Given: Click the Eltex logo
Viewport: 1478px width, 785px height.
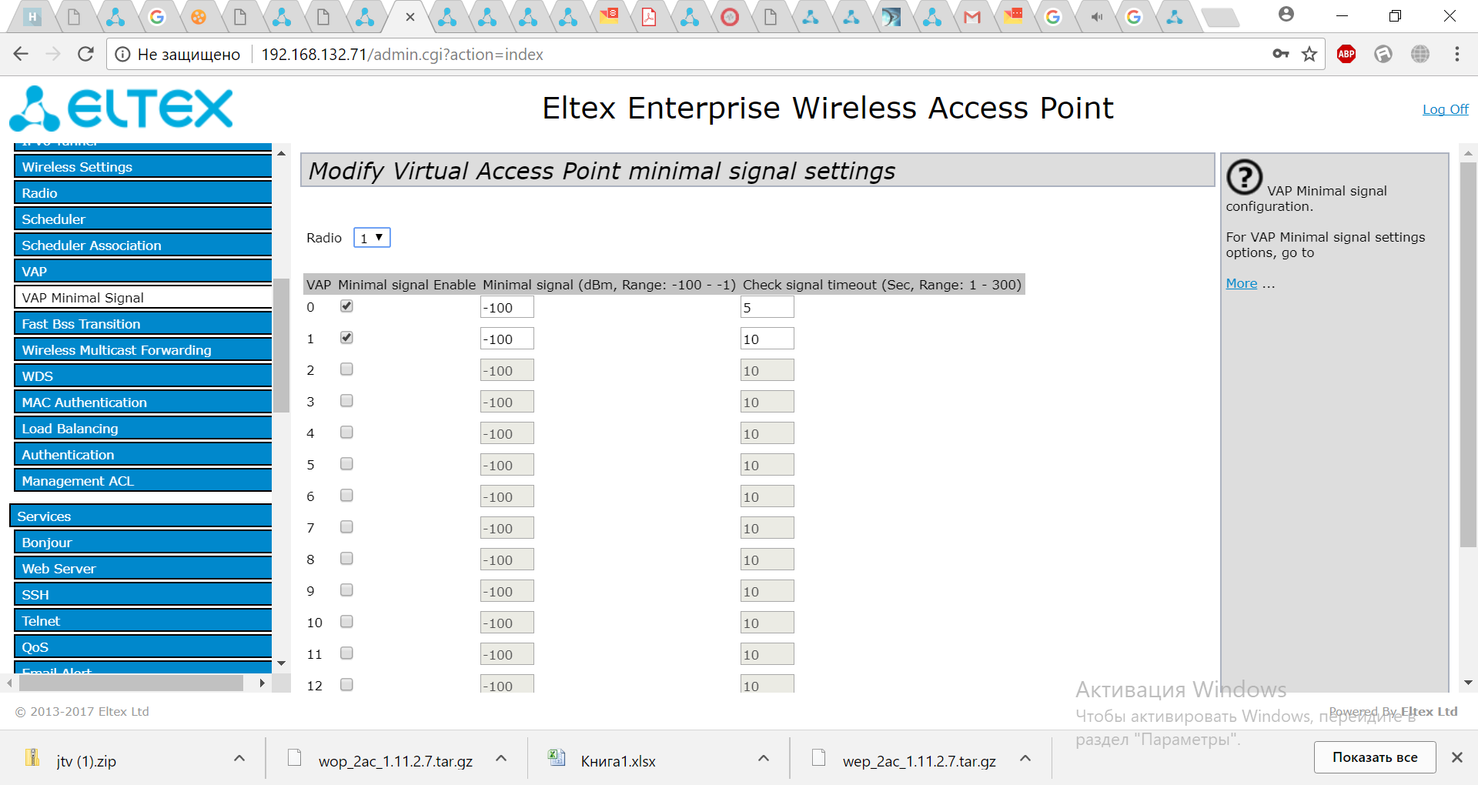Looking at the screenshot, I should coord(121,109).
